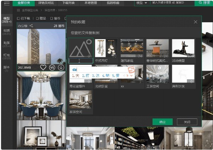
Task: Open the hamburger menu icon
Action: click(x=6, y=3)
